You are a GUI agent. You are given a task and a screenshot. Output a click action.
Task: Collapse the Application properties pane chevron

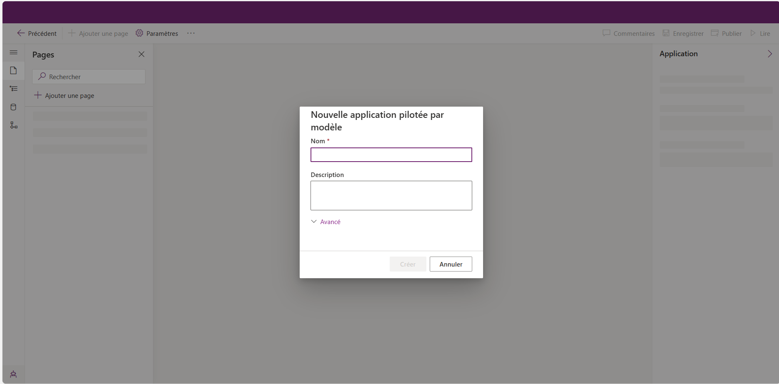(770, 54)
